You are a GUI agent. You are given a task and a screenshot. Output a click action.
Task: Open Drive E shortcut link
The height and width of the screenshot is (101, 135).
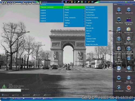click(x=37, y=95)
